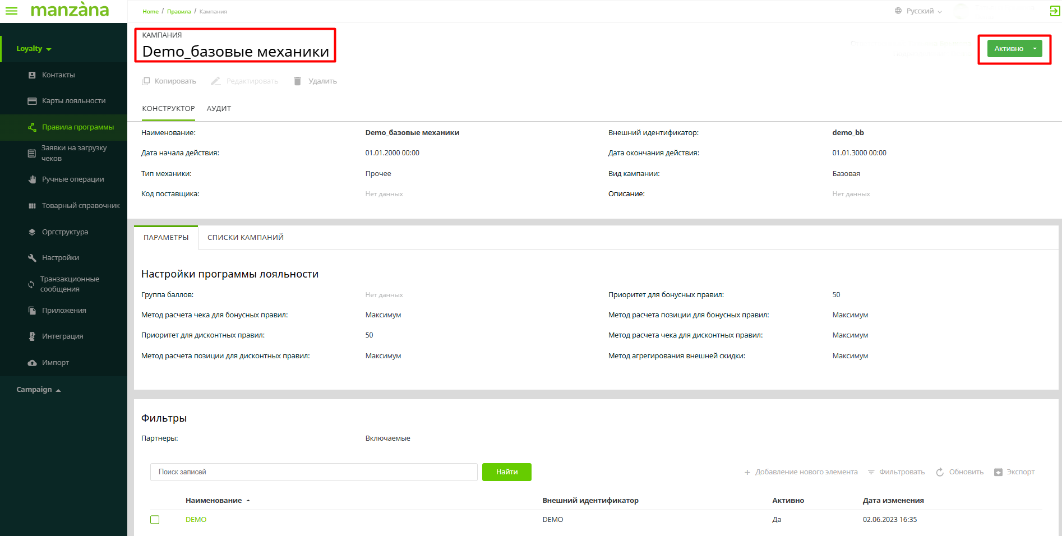Expand the Campaign sidebar section

click(38, 390)
